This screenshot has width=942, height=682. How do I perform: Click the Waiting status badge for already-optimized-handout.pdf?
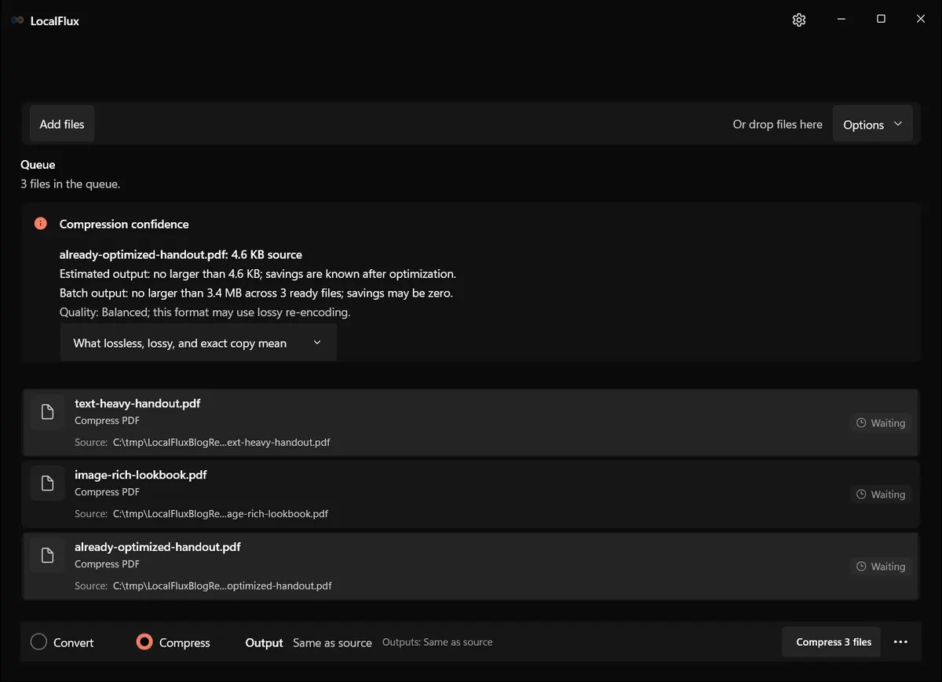(881, 567)
